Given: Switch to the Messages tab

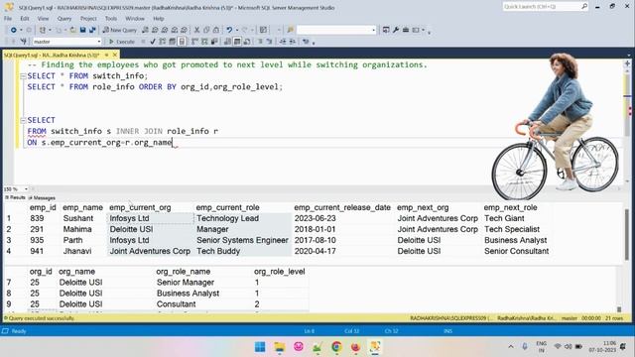Looking at the screenshot, I should click(x=42, y=197).
